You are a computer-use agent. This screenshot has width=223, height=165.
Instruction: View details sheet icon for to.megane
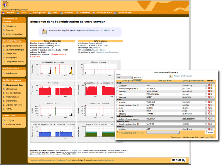pos(206,113)
